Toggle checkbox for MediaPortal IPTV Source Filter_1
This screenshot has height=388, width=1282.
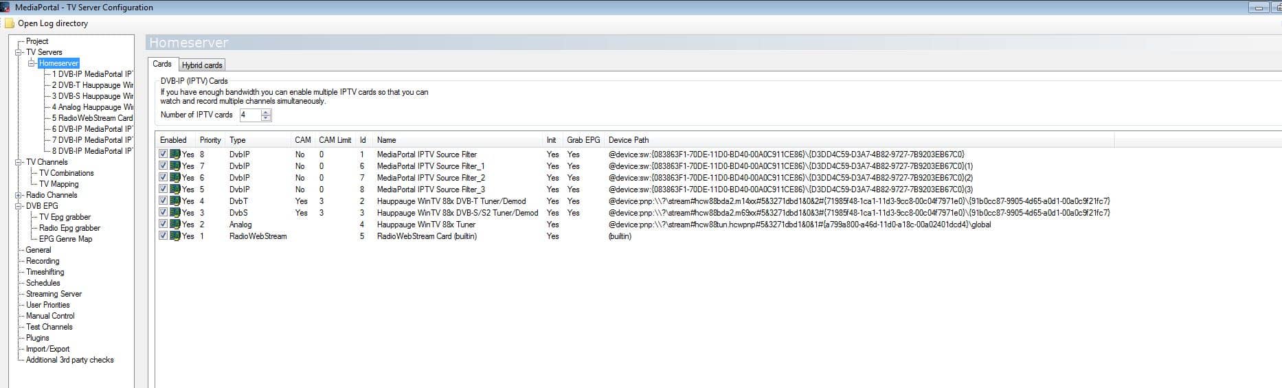[x=164, y=166]
